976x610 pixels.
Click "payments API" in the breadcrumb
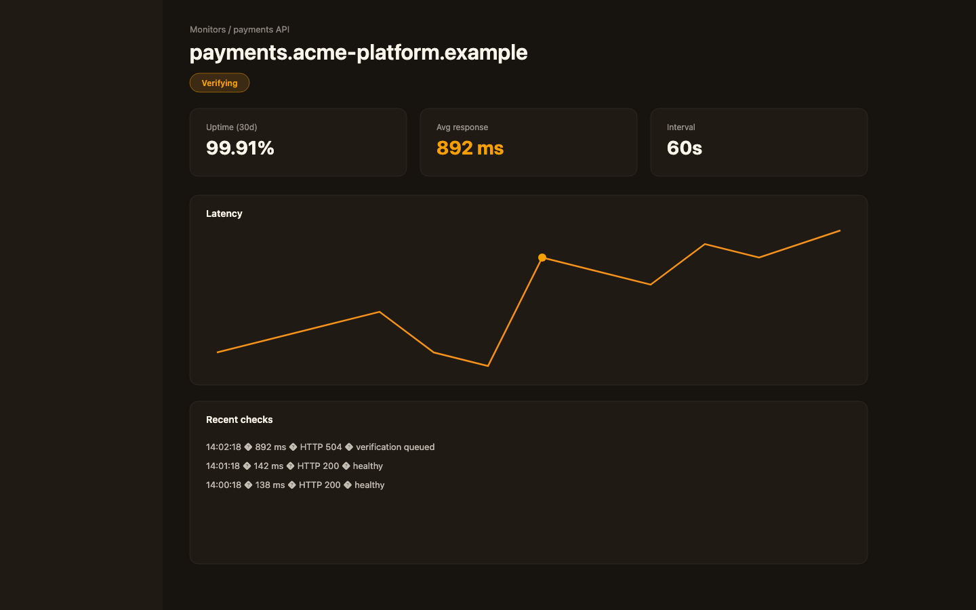click(262, 30)
